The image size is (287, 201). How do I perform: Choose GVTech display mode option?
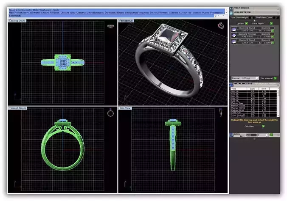pos(183,13)
